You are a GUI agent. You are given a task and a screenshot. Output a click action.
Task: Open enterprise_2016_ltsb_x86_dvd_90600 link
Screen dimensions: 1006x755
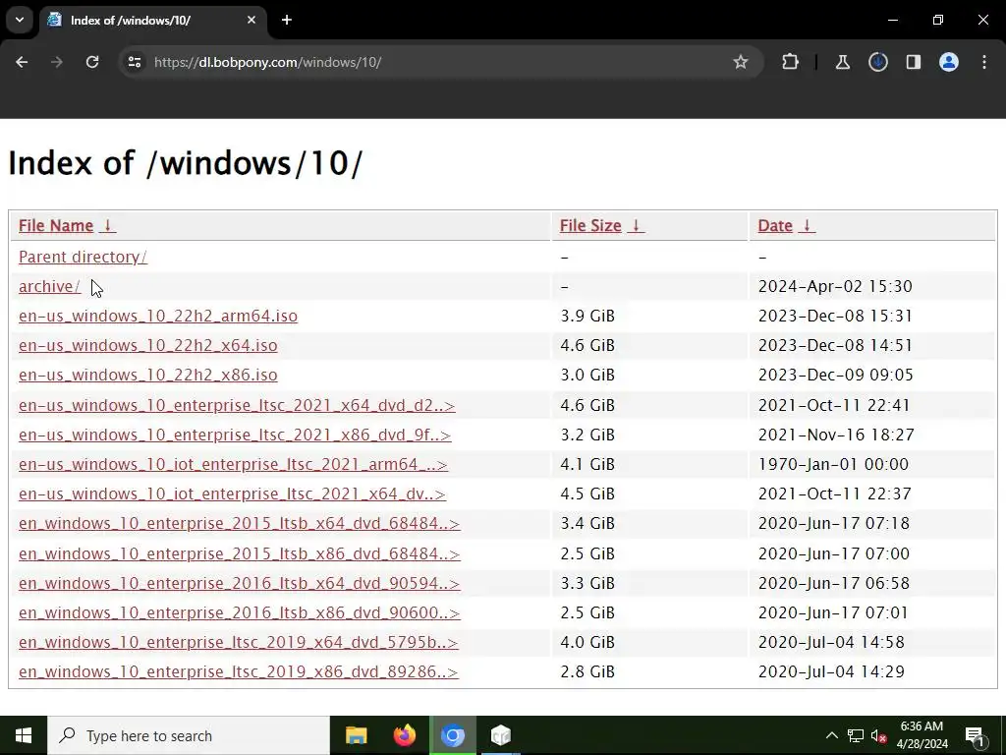[x=240, y=612]
